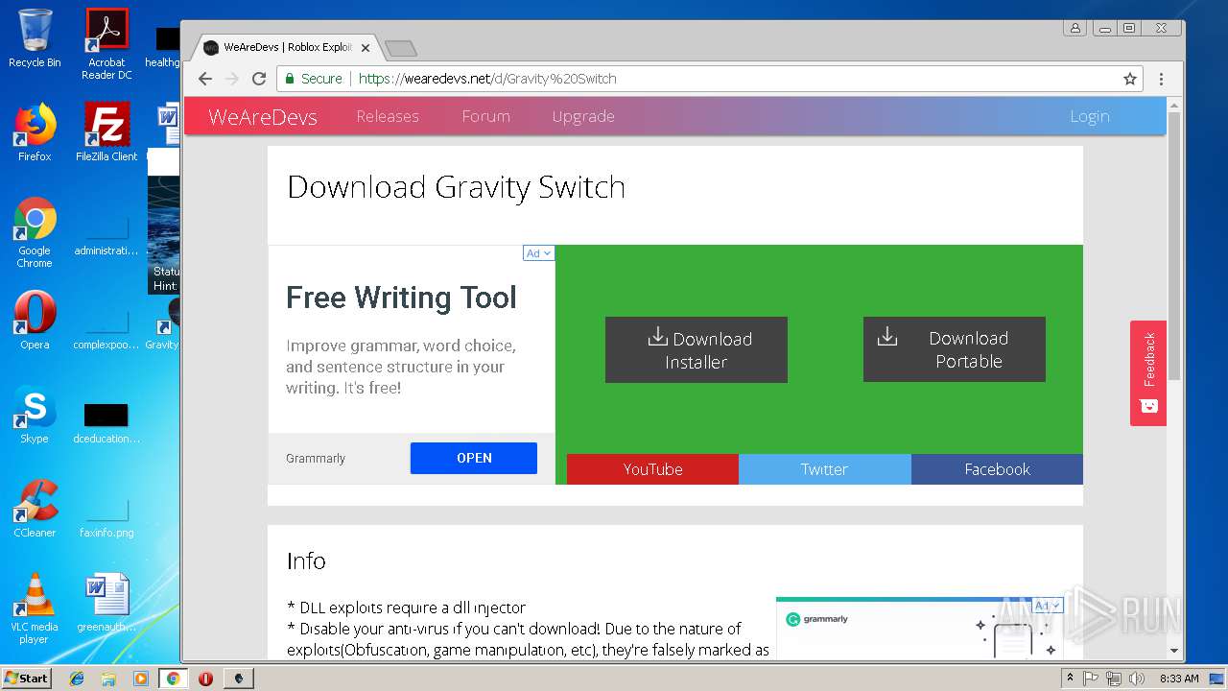1228x691 pixels.
Task: Close the WeAreDevs browser tab
Action: pyautogui.click(x=366, y=47)
